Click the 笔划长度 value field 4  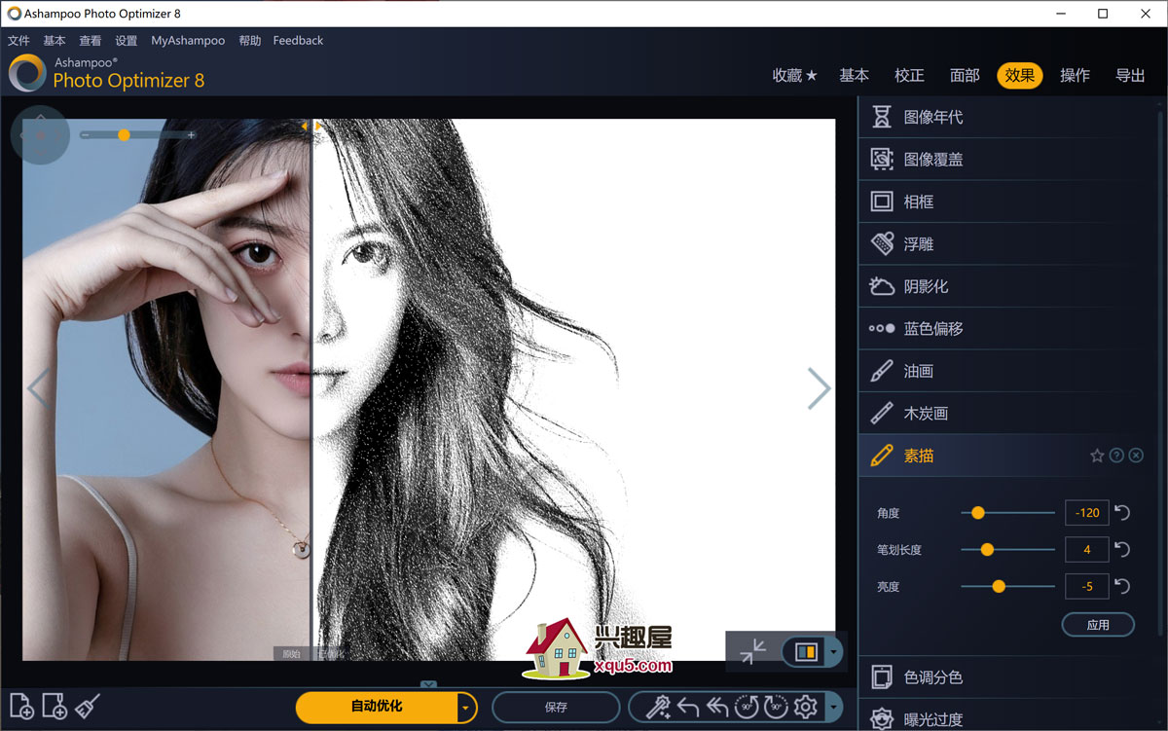click(x=1087, y=549)
